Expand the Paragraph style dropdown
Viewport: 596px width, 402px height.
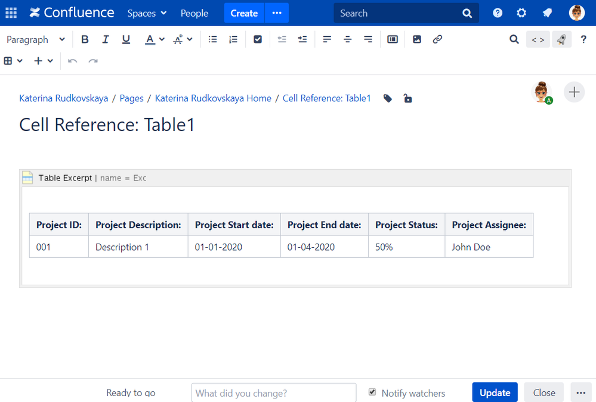36,39
